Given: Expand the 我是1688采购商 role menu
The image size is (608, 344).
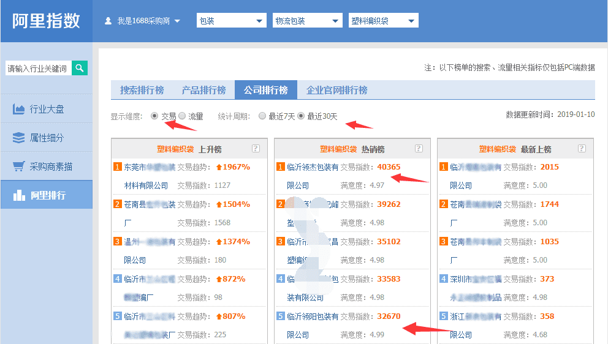Looking at the screenshot, I should (143, 21).
